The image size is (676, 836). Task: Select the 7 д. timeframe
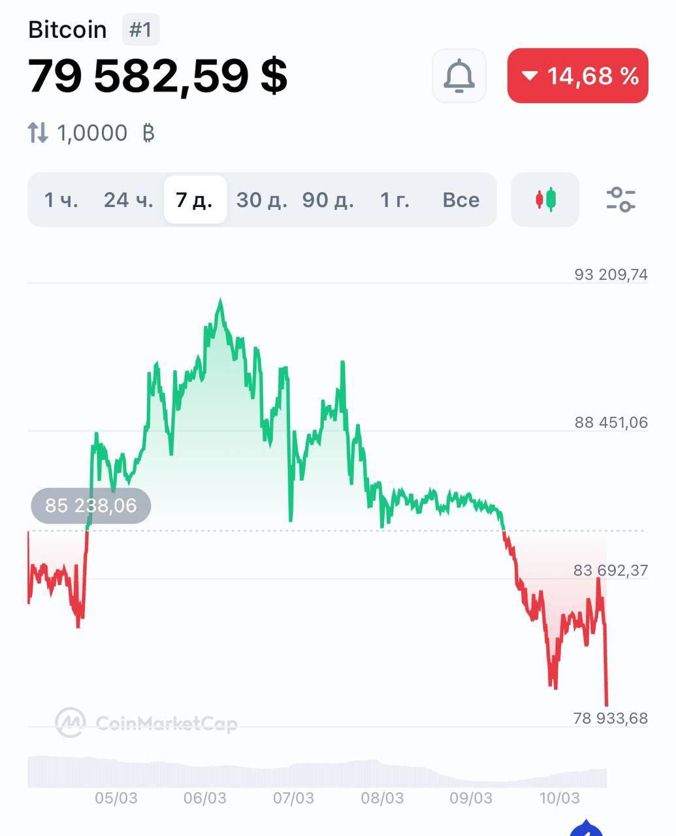point(195,200)
